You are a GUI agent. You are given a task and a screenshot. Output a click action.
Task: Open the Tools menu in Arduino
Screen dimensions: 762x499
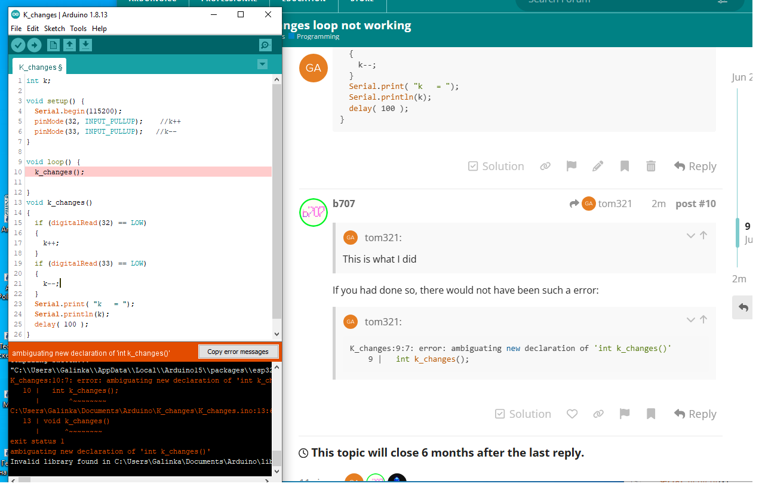[78, 29]
